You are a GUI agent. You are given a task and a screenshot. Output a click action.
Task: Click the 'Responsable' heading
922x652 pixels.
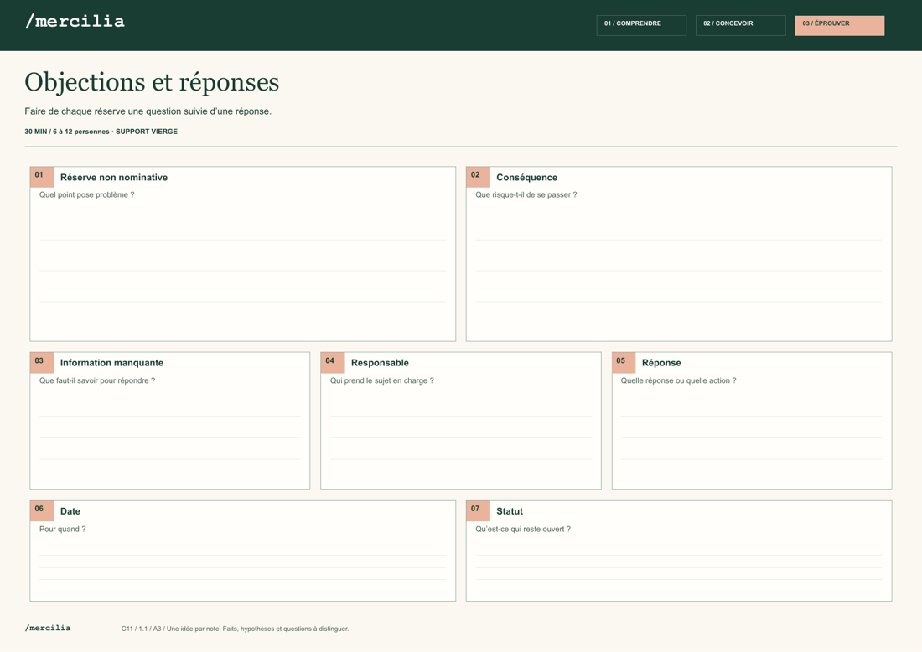(x=380, y=363)
